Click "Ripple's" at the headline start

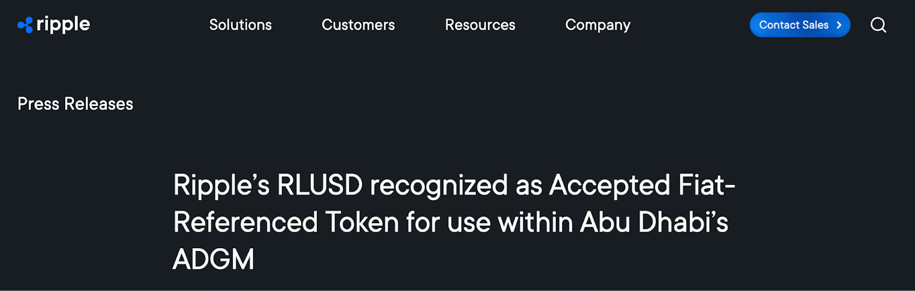point(221,185)
